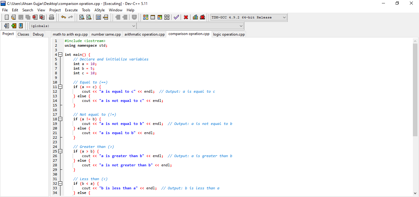
Task: Open the Edit menu
Action: 15,10
